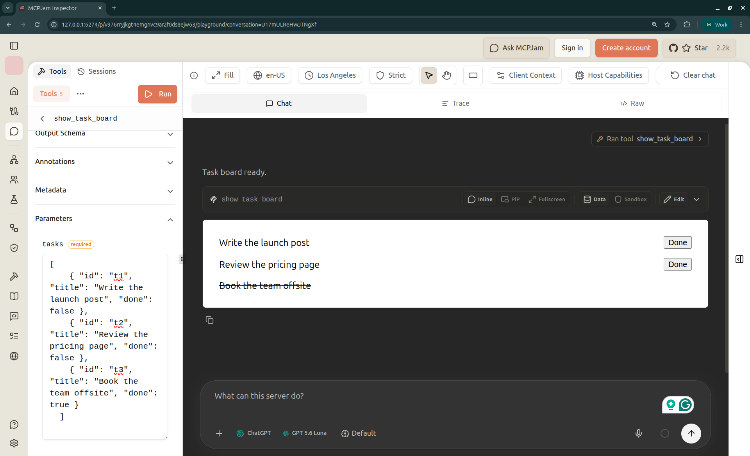750x456 pixels.
Task: Mark 'Review the pricing page' Done
Action: pyautogui.click(x=677, y=264)
